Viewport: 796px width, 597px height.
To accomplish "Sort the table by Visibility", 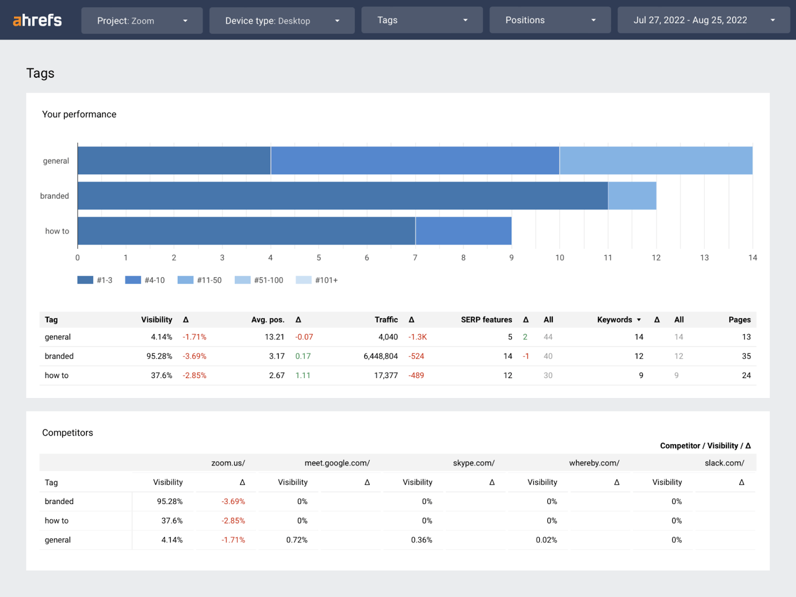I will coord(157,319).
